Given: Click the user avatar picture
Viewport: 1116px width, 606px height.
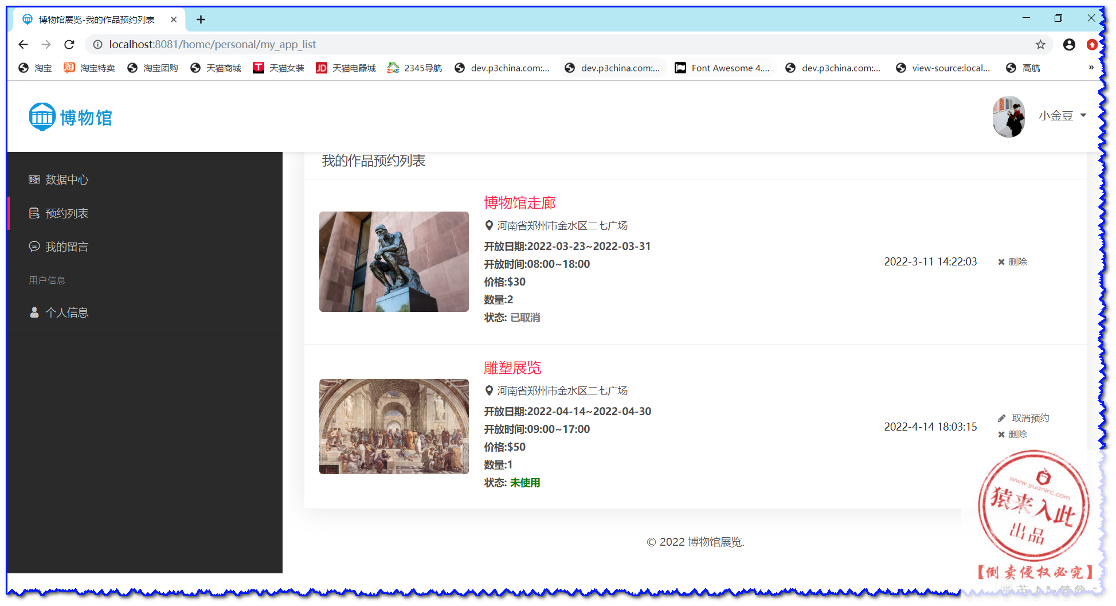Looking at the screenshot, I should pos(1008,116).
